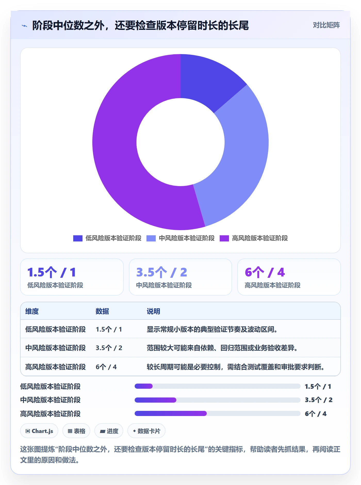Click the 表格 tag chip
This screenshot has width=361, height=485.
(x=76, y=431)
